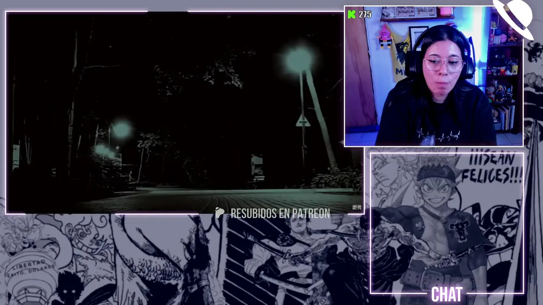Click the CHAT label
The image size is (543, 305).
[x=447, y=294]
